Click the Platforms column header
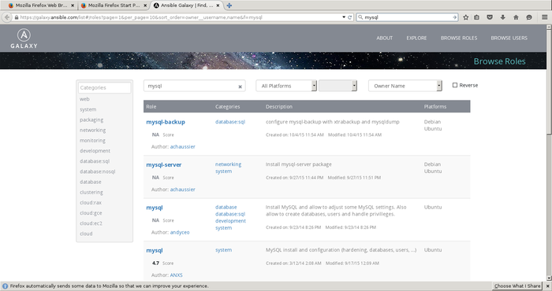Screen dimensions: 552x291 point(435,107)
